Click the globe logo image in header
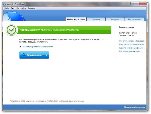The image size is (151, 114). tap(14, 16)
